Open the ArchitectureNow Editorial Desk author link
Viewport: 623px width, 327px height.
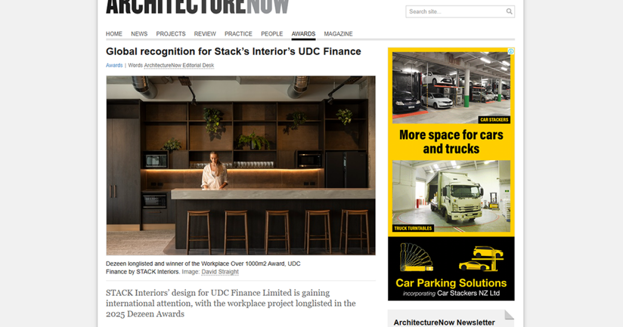179,65
